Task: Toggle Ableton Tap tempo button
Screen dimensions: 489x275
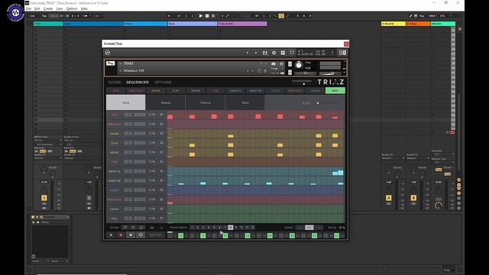Action: click(44, 15)
